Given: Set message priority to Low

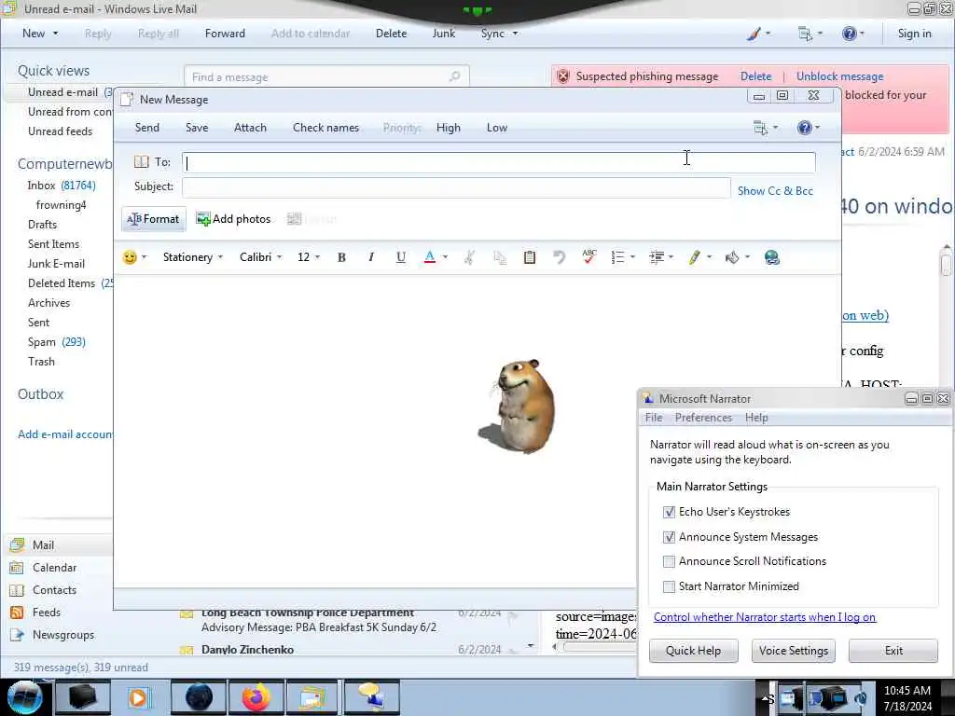Looking at the screenshot, I should [497, 128].
